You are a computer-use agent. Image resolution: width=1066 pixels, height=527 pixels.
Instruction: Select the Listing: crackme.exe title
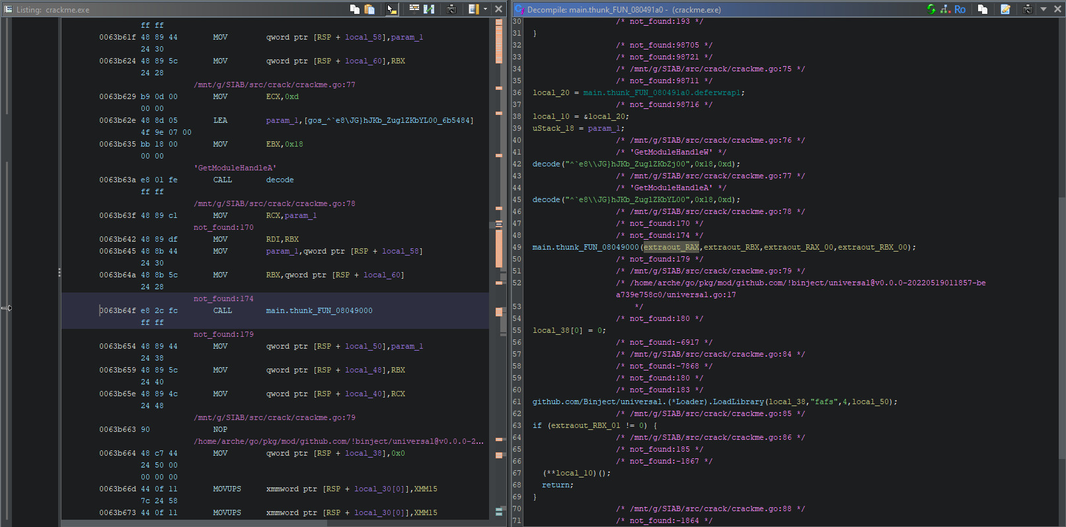[x=53, y=10]
